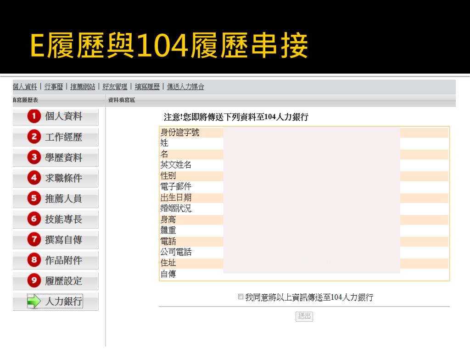This screenshot has width=470, height=352.
Task: Open the 傳送人力媒合 navigation link
Action: coord(185,87)
